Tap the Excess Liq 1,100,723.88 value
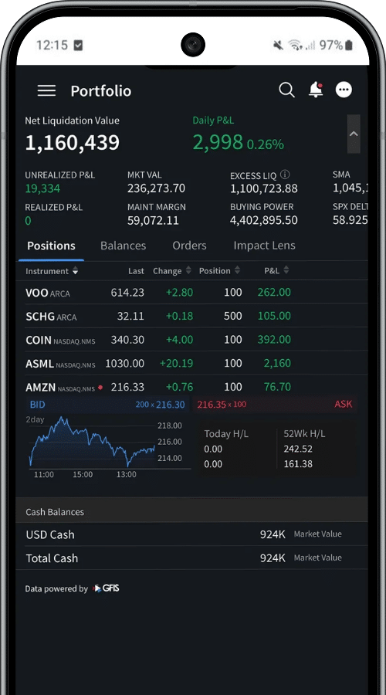 (x=264, y=188)
